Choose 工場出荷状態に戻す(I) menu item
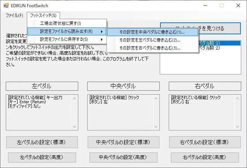The width and height of the screenshot is (247, 168). click(x=67, y=23)
